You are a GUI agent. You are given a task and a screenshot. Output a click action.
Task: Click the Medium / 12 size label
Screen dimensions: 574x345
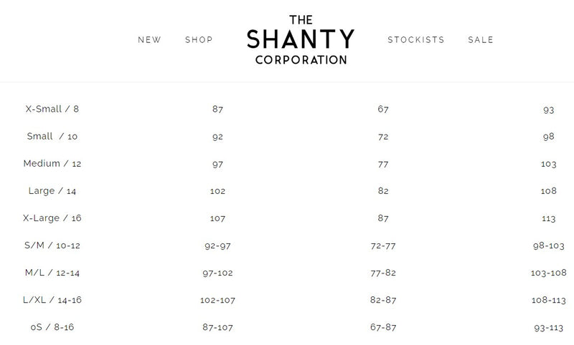(x=52, y=164)
